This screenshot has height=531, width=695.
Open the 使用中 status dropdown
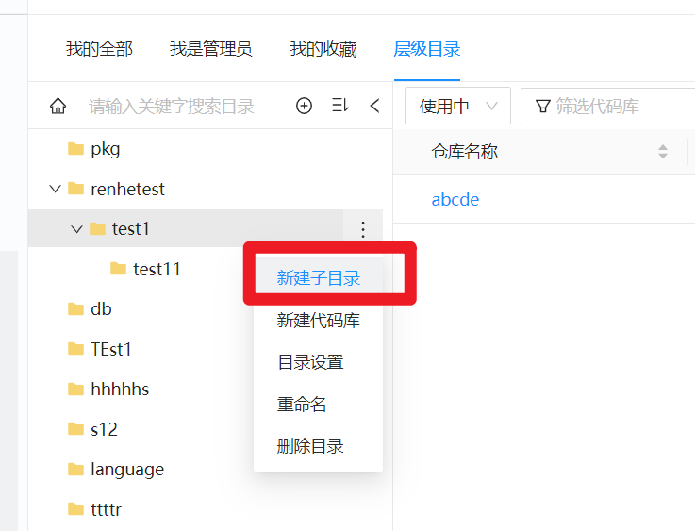[x=458, y=106]
